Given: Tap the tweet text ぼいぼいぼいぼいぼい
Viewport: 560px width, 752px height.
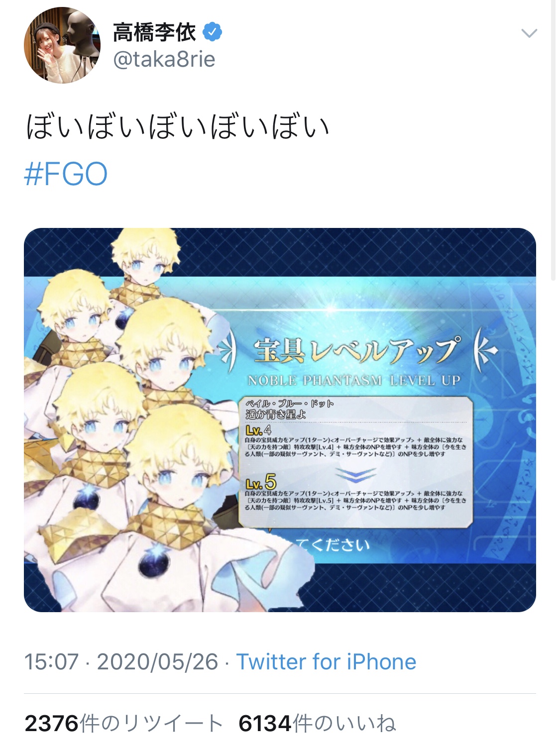Looking at the screenshot, I should click(x=178, y=126).
